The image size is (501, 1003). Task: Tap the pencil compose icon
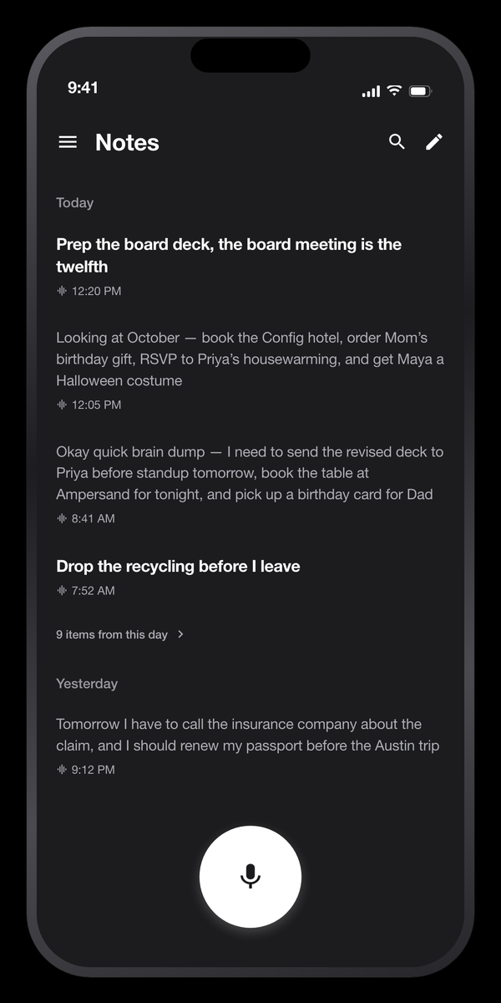point(433,142)
